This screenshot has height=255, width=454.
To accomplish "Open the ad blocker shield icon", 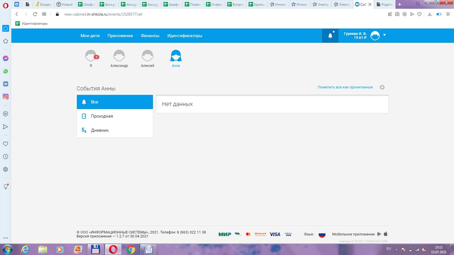I will [x=405, y=14].
